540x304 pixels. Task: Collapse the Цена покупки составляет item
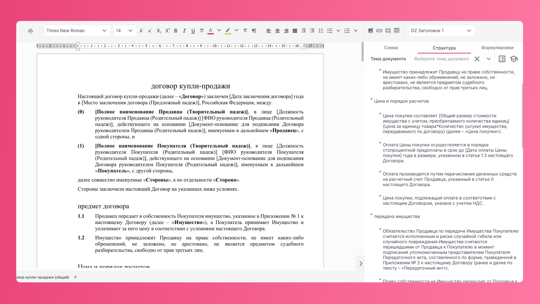pyautogui.click(x=380, y=114)
